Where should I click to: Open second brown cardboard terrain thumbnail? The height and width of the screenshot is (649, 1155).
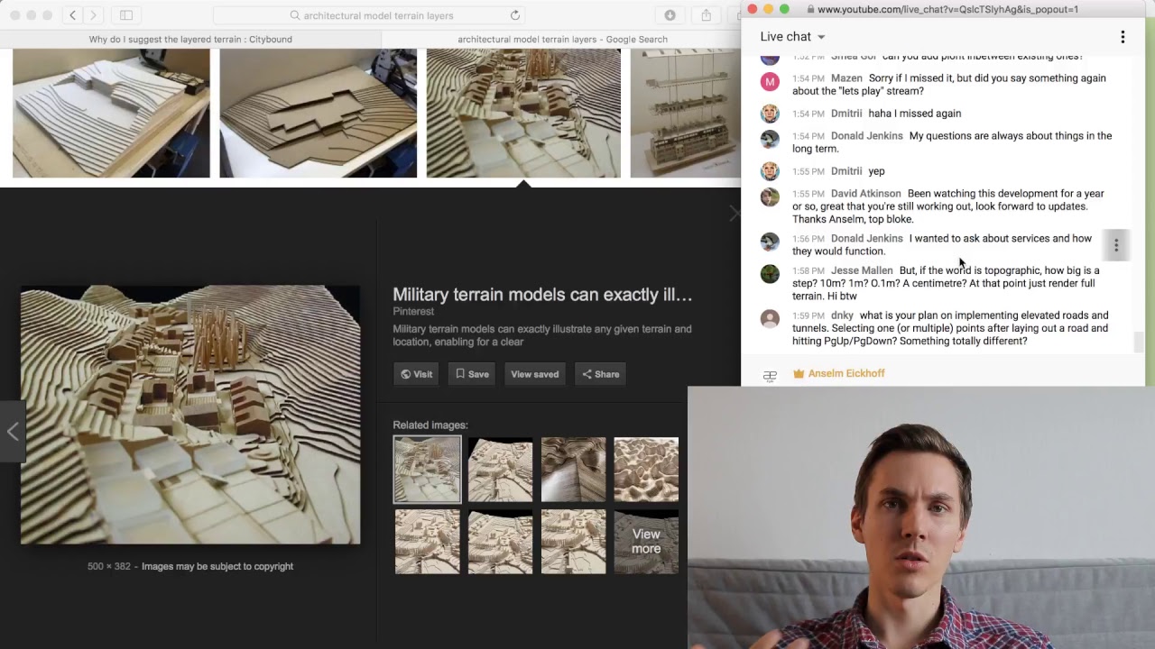coord(319,114)
